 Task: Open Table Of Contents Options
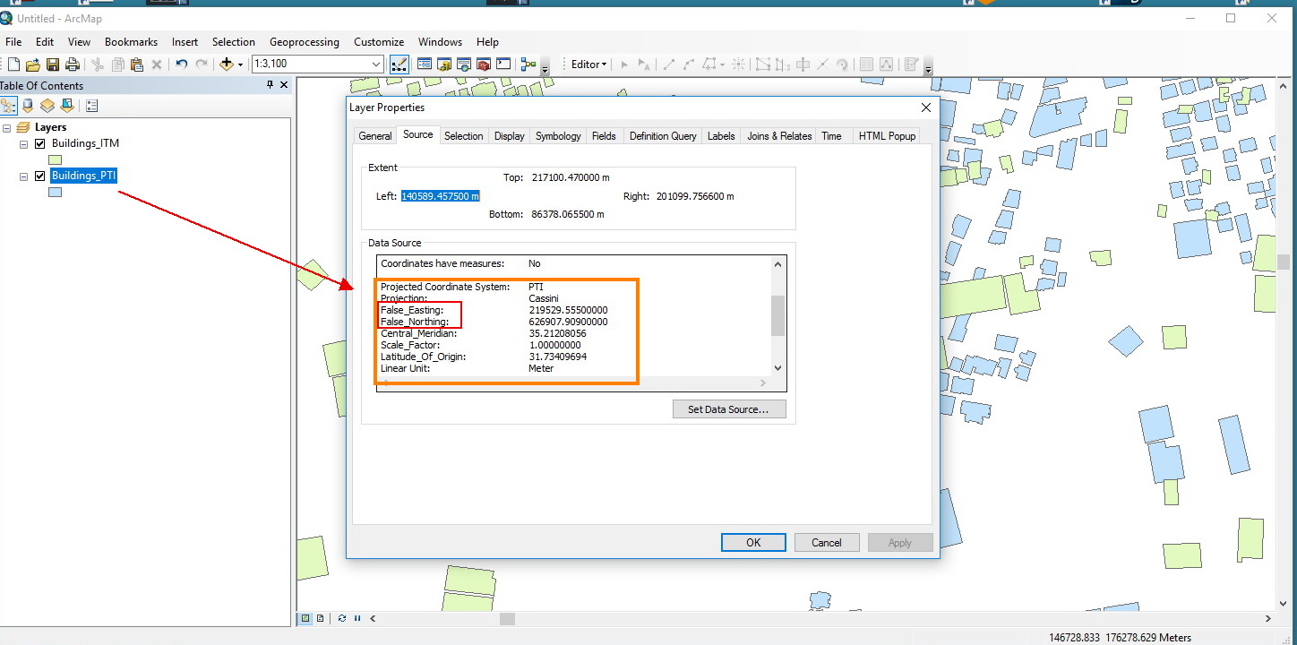click(91, 106)
